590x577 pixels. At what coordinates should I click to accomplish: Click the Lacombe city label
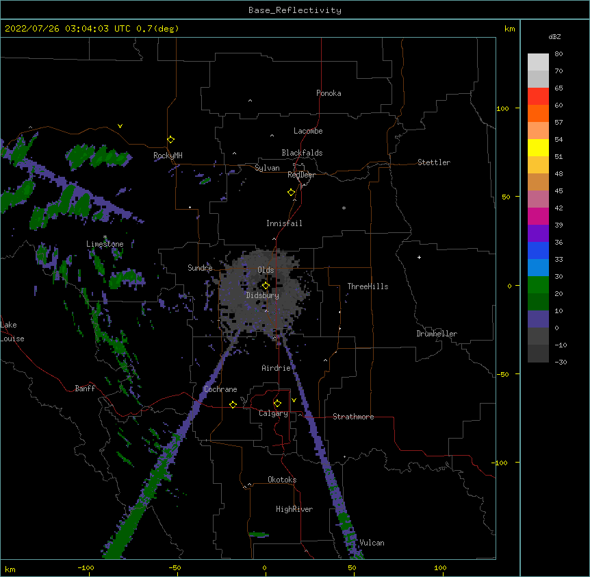tap(308, 131)
